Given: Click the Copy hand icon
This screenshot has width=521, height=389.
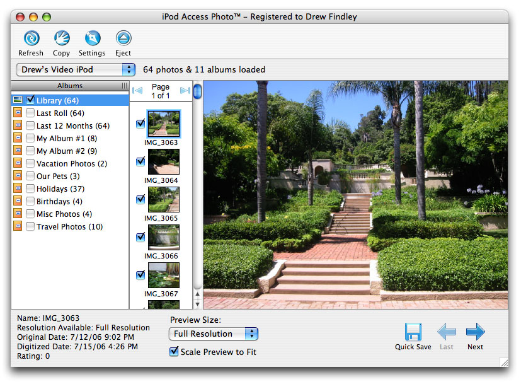Looking at the screenshot, I should pos(62,38).
